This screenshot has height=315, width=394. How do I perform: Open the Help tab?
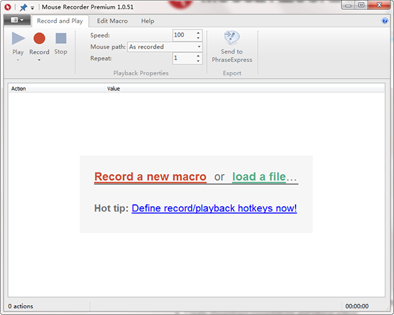point(147,21)
